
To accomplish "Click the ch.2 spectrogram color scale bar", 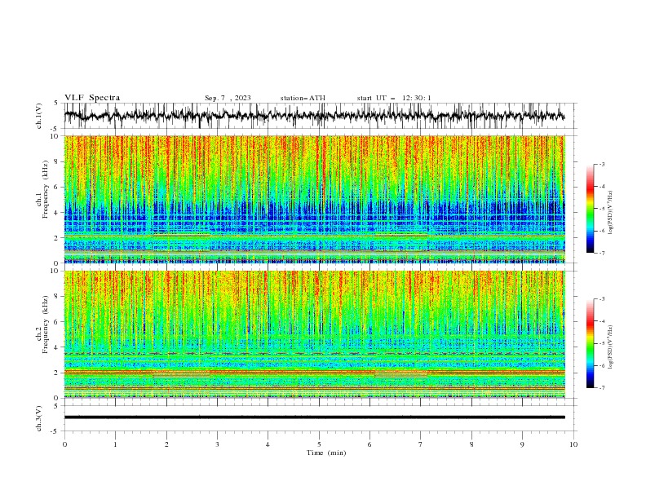I will [x=590, y=343].
